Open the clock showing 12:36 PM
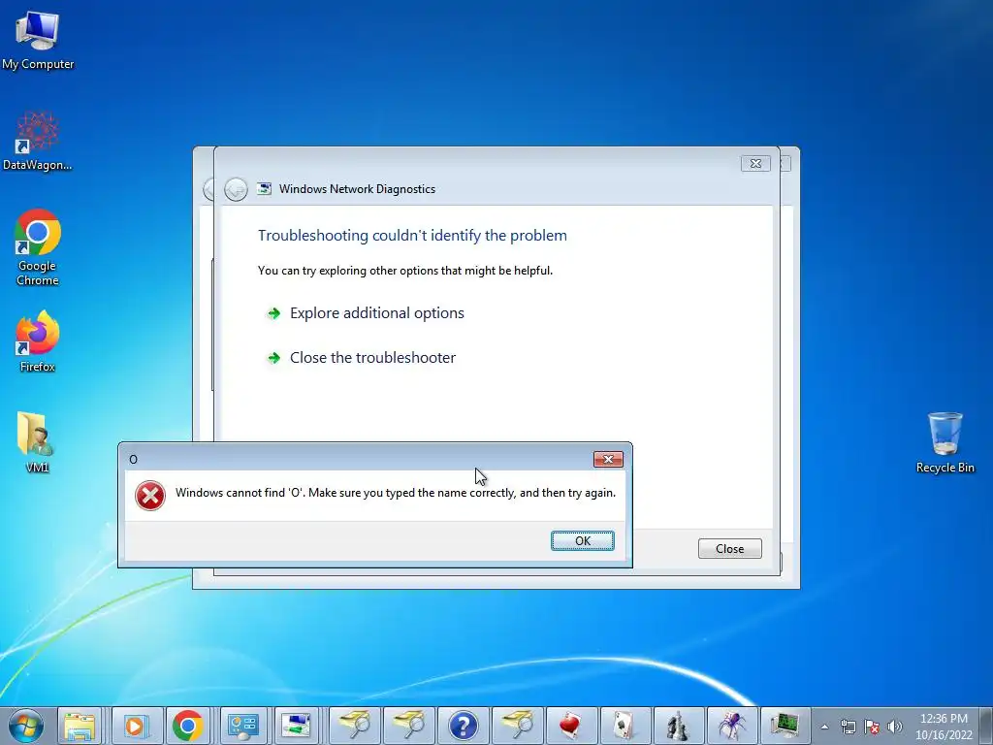 click(943, 727)
